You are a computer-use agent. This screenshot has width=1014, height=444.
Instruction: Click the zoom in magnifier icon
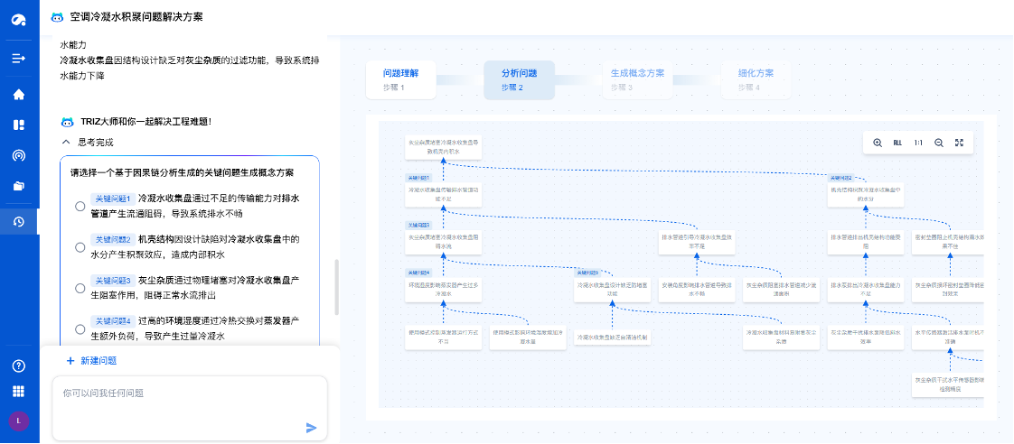click(878, 143)
